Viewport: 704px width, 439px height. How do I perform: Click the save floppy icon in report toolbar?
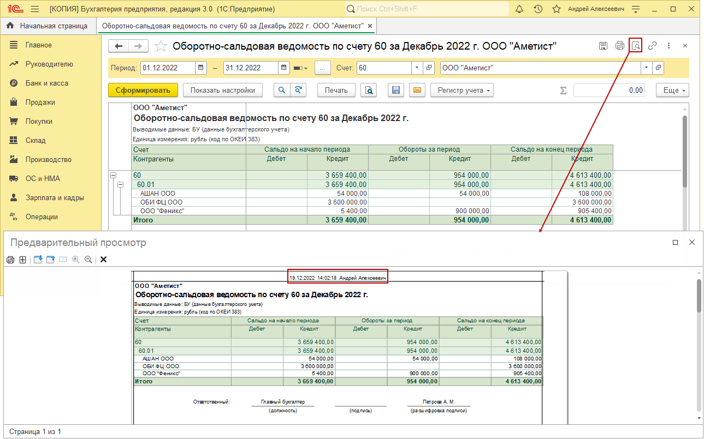[397, 91]
